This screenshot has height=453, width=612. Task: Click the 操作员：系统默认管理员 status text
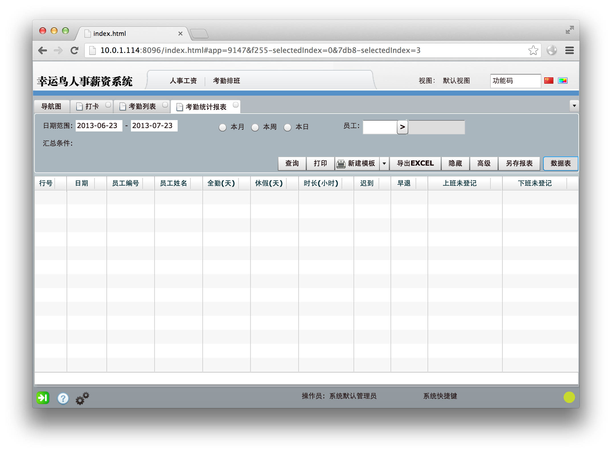pyautogui.click(x=339, y=396)
